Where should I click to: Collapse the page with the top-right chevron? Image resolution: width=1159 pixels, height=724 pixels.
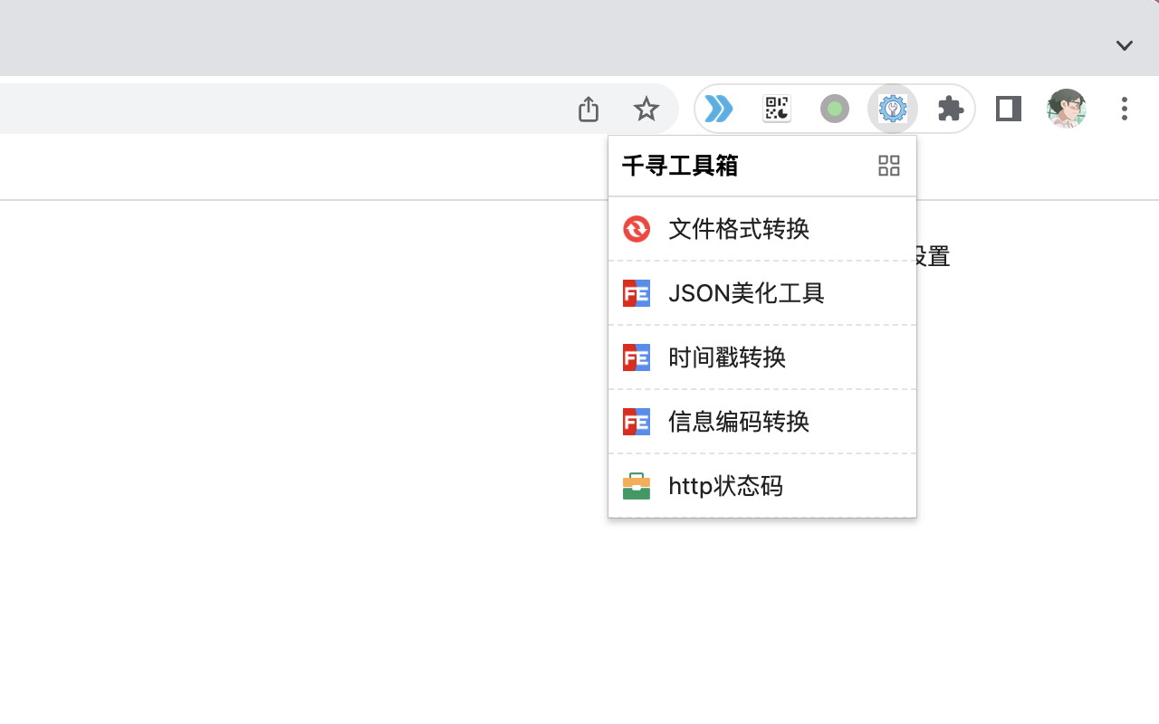(1124, 45)
